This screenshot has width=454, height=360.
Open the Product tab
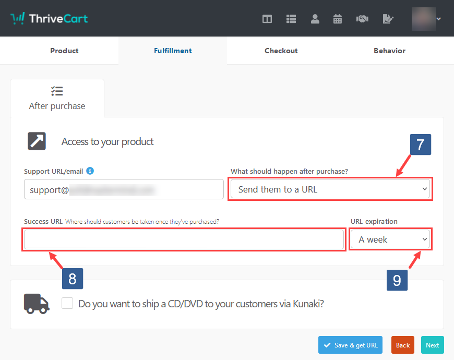[x=64, y=51]
